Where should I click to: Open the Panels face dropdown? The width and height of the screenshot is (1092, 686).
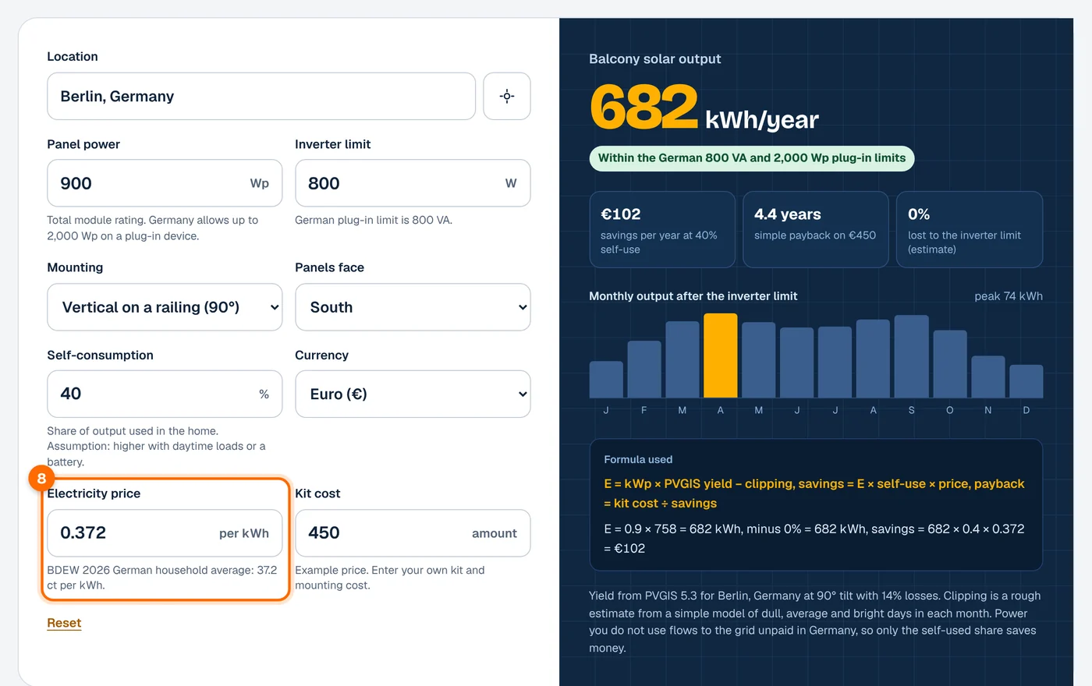click(x=413, y=307)
